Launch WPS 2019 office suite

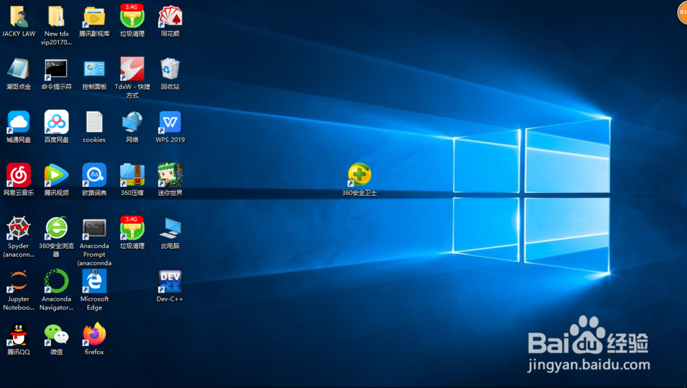point(170,122)
